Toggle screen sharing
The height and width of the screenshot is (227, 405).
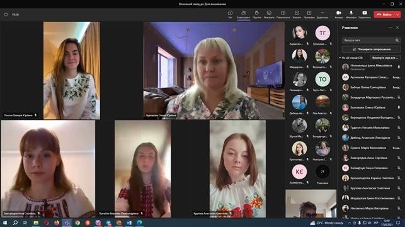[x=365, y=14]
